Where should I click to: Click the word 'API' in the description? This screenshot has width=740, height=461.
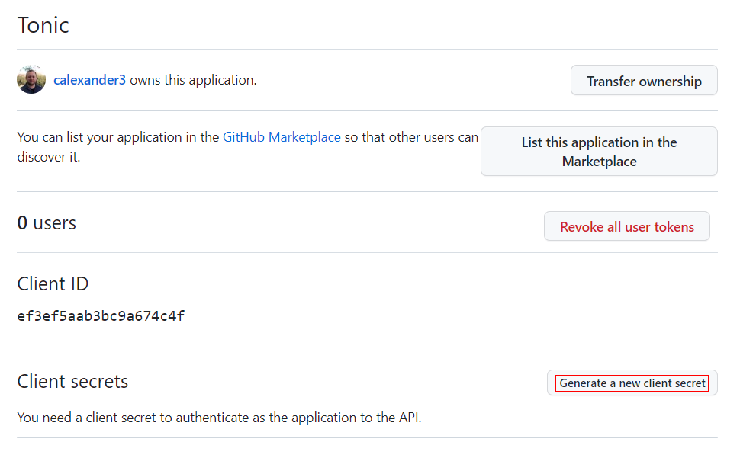pyautogui.click(x=408, y=418)
